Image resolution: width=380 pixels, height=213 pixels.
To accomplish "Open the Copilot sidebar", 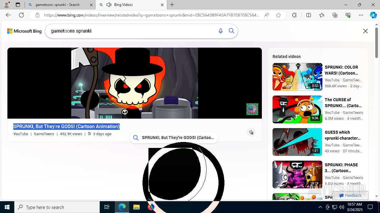I will pyautogui.click(x=373, y=15).
